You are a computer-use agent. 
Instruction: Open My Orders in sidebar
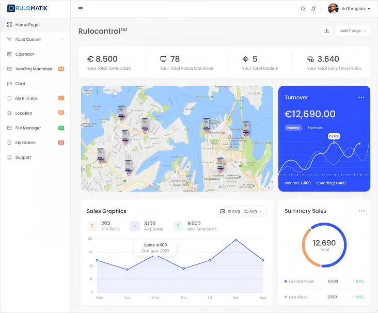[x=35, y=143]
